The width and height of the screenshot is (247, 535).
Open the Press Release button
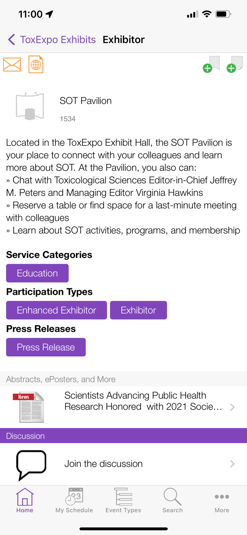coord(46,347)
